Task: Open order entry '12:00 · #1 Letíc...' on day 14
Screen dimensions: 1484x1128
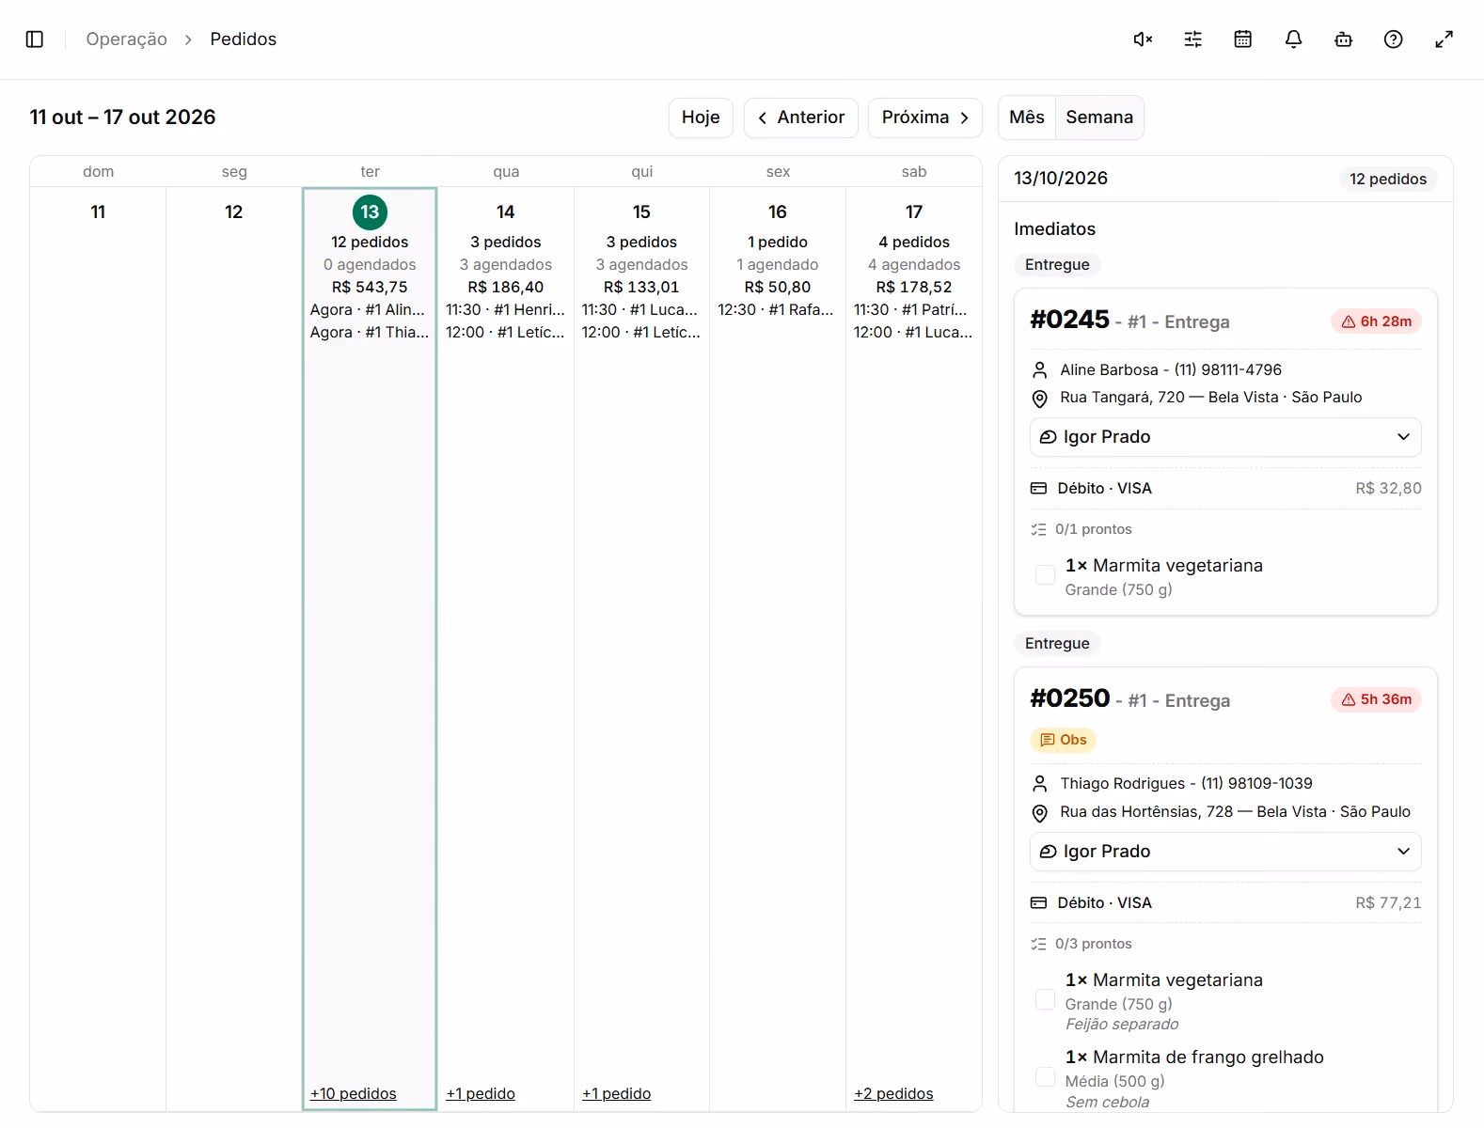Action: point(506,332)
